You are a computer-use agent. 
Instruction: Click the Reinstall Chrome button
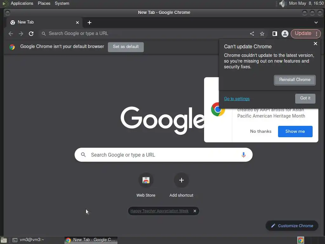[295, 80]
